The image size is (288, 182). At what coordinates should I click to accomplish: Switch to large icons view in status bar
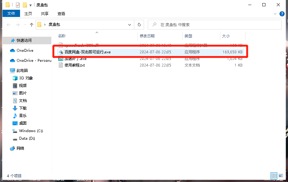tap(281, 176)
